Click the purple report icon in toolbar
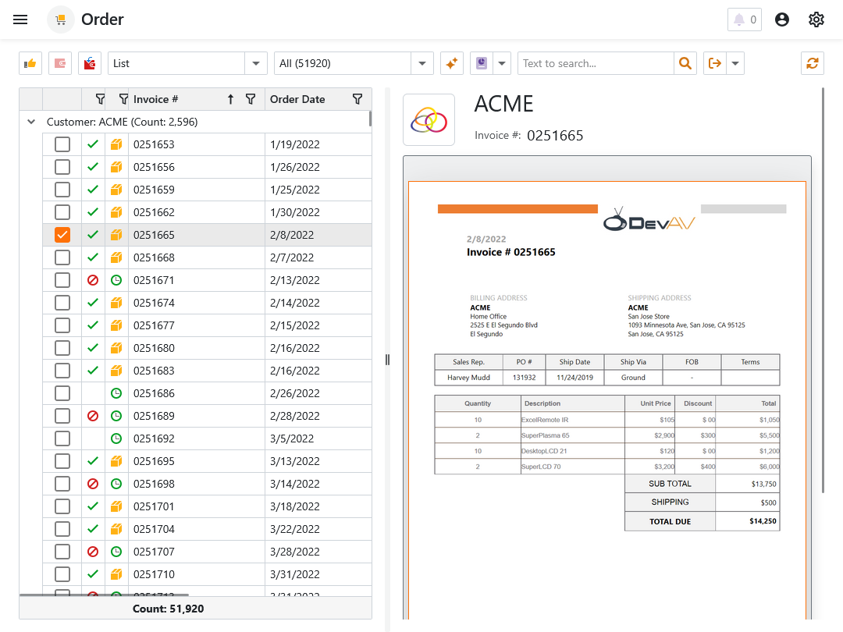This screenshot has width=843, height=632. 481,63
